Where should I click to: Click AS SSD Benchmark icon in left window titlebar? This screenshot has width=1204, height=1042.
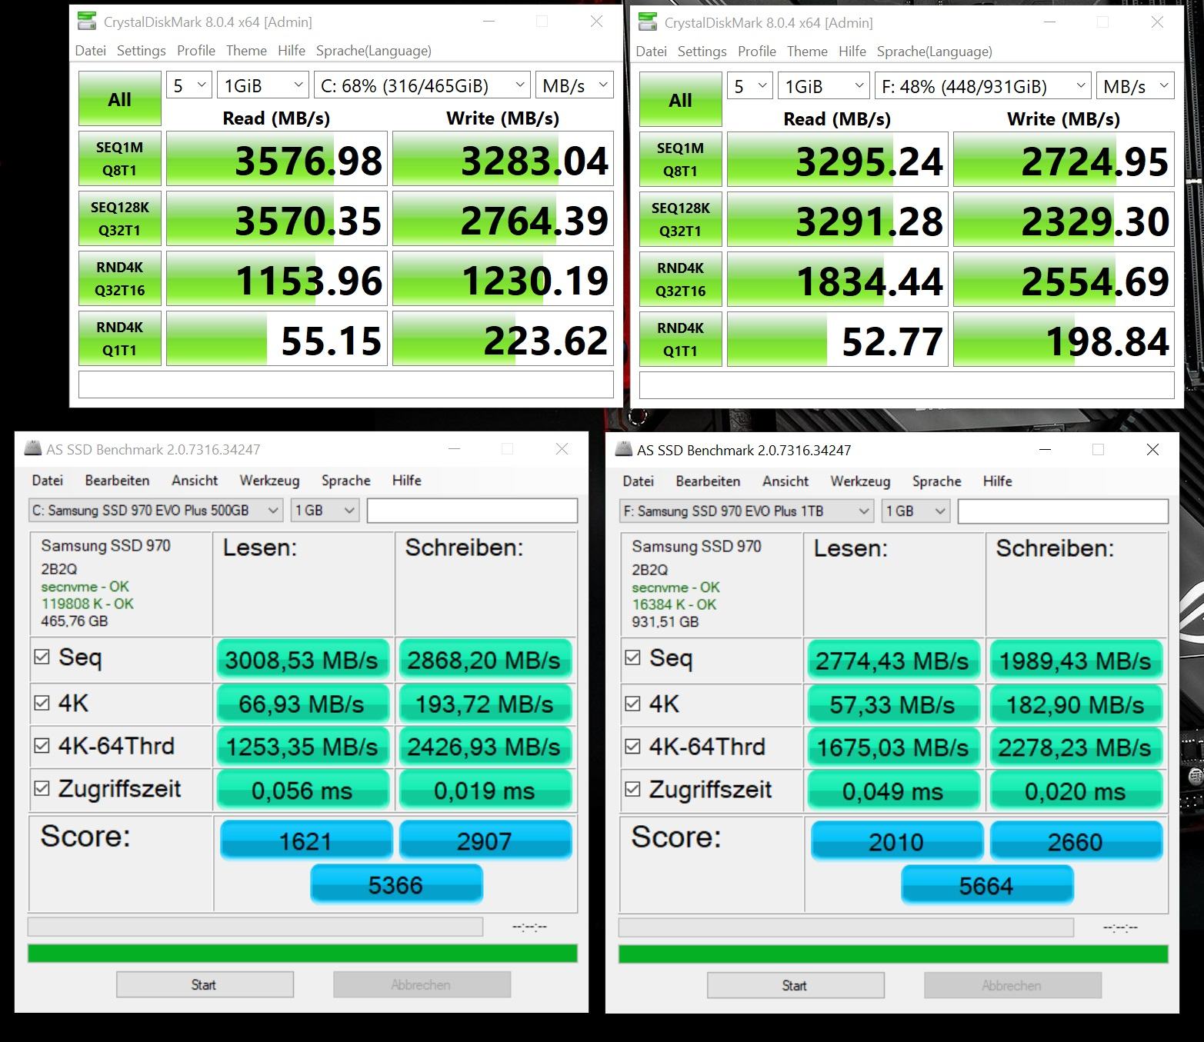pos(32,449)
